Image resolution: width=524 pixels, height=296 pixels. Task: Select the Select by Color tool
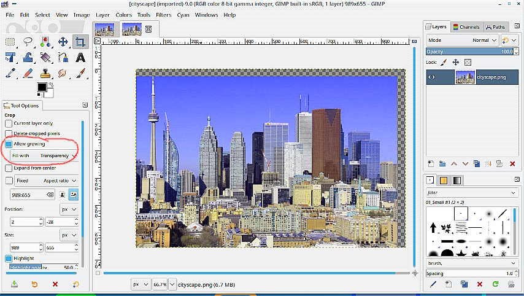[45, 42]
